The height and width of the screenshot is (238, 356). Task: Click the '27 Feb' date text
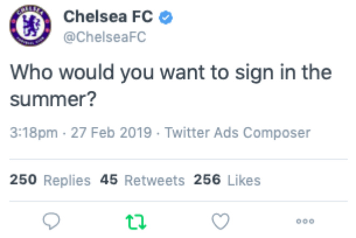tap(88, 133)
